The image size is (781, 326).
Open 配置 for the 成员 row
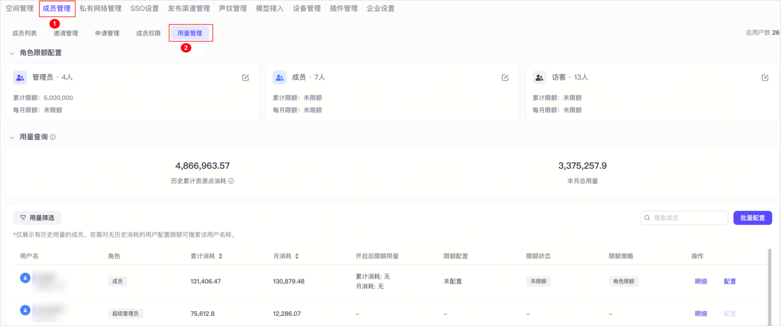pyautogui.click(x=730, y=281)
